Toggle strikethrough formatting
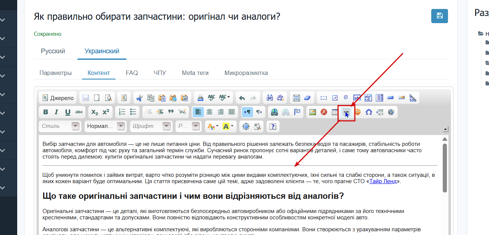 click(79, 112)
